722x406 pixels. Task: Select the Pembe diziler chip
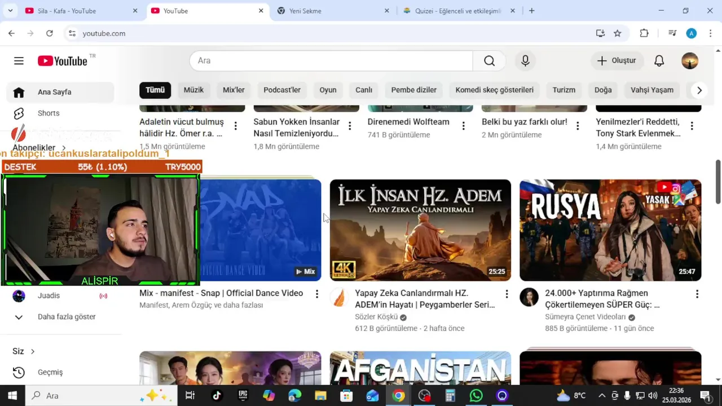click(414, 90)
